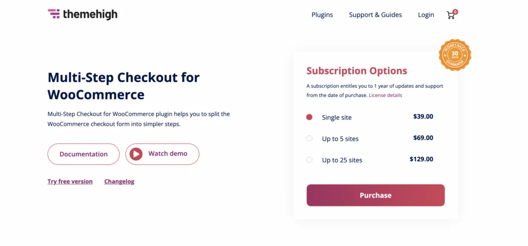Click the ThemeHigh logo icon
Image resolution: width=528 pixels, height=246 pixels.
pos(54,14)
